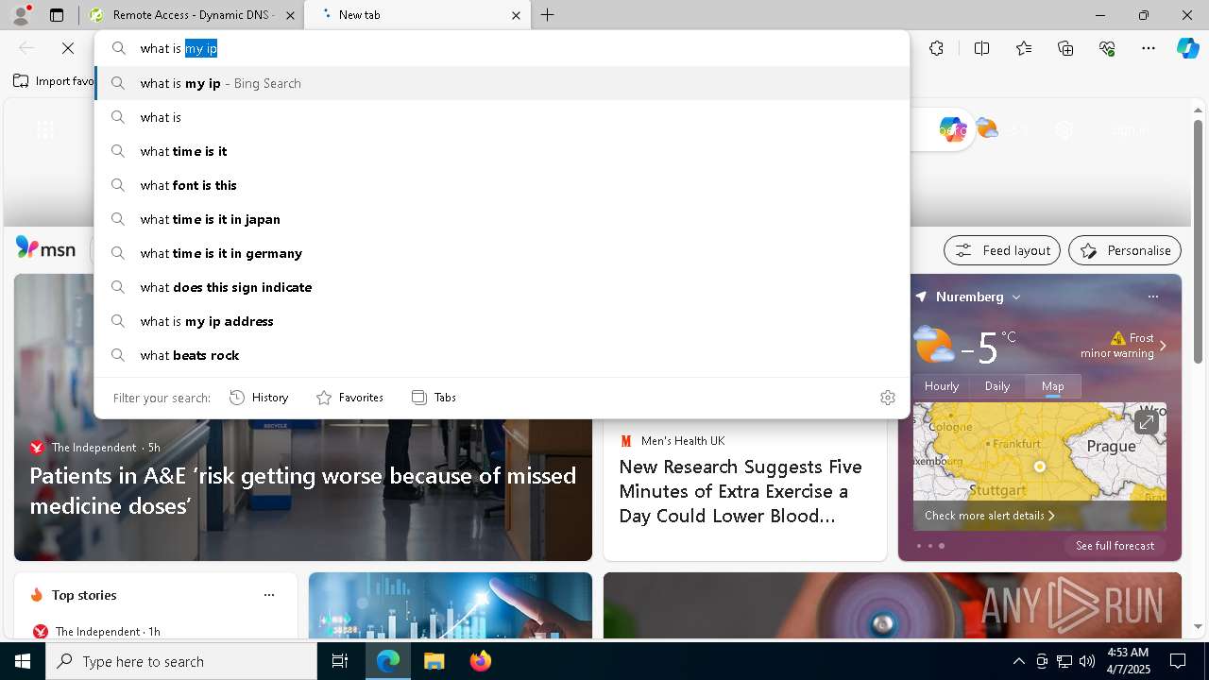Select suggestion 'what does this sign indicate'

point(502,287)
